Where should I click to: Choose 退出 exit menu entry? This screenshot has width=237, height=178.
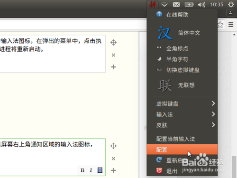[182, 171]
